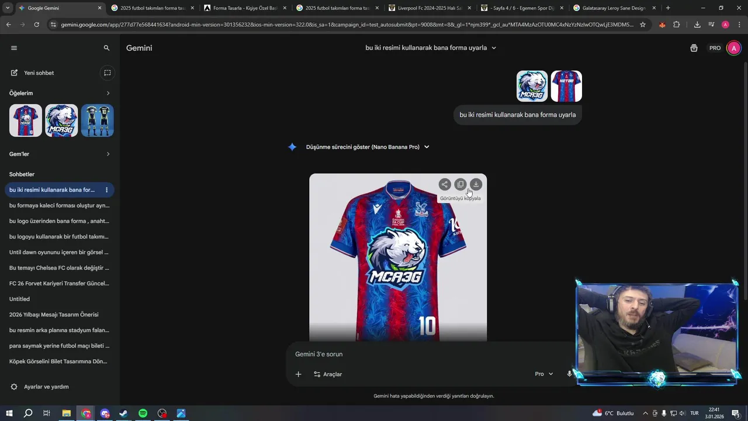Open the tab search dropdown arrow
Image resolution: width=748 pixels, height=421 pixels.
click(7, 8)
